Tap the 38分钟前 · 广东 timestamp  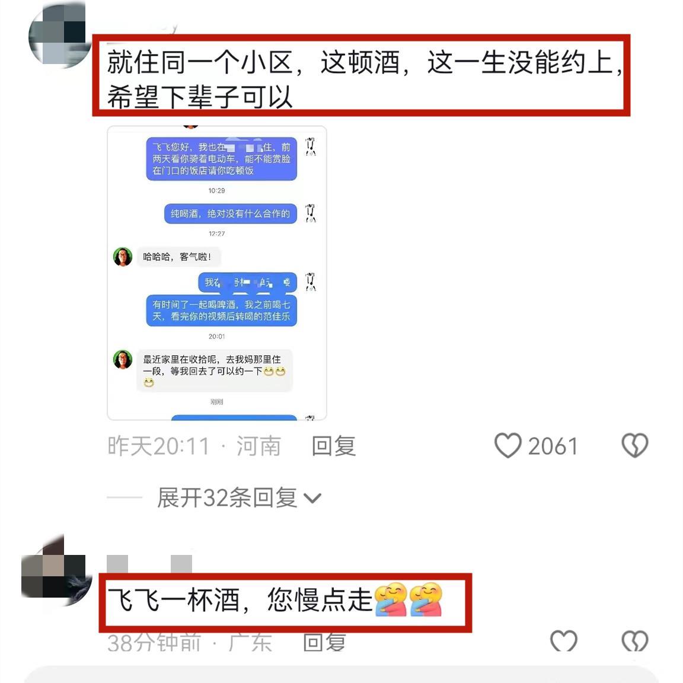[x=190, y=643]
